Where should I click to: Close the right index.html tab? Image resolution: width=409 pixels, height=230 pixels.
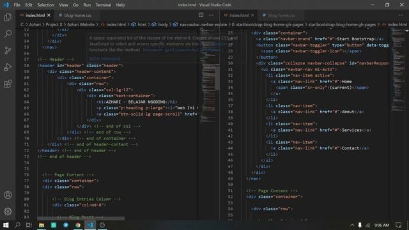[x=252, y=15]
